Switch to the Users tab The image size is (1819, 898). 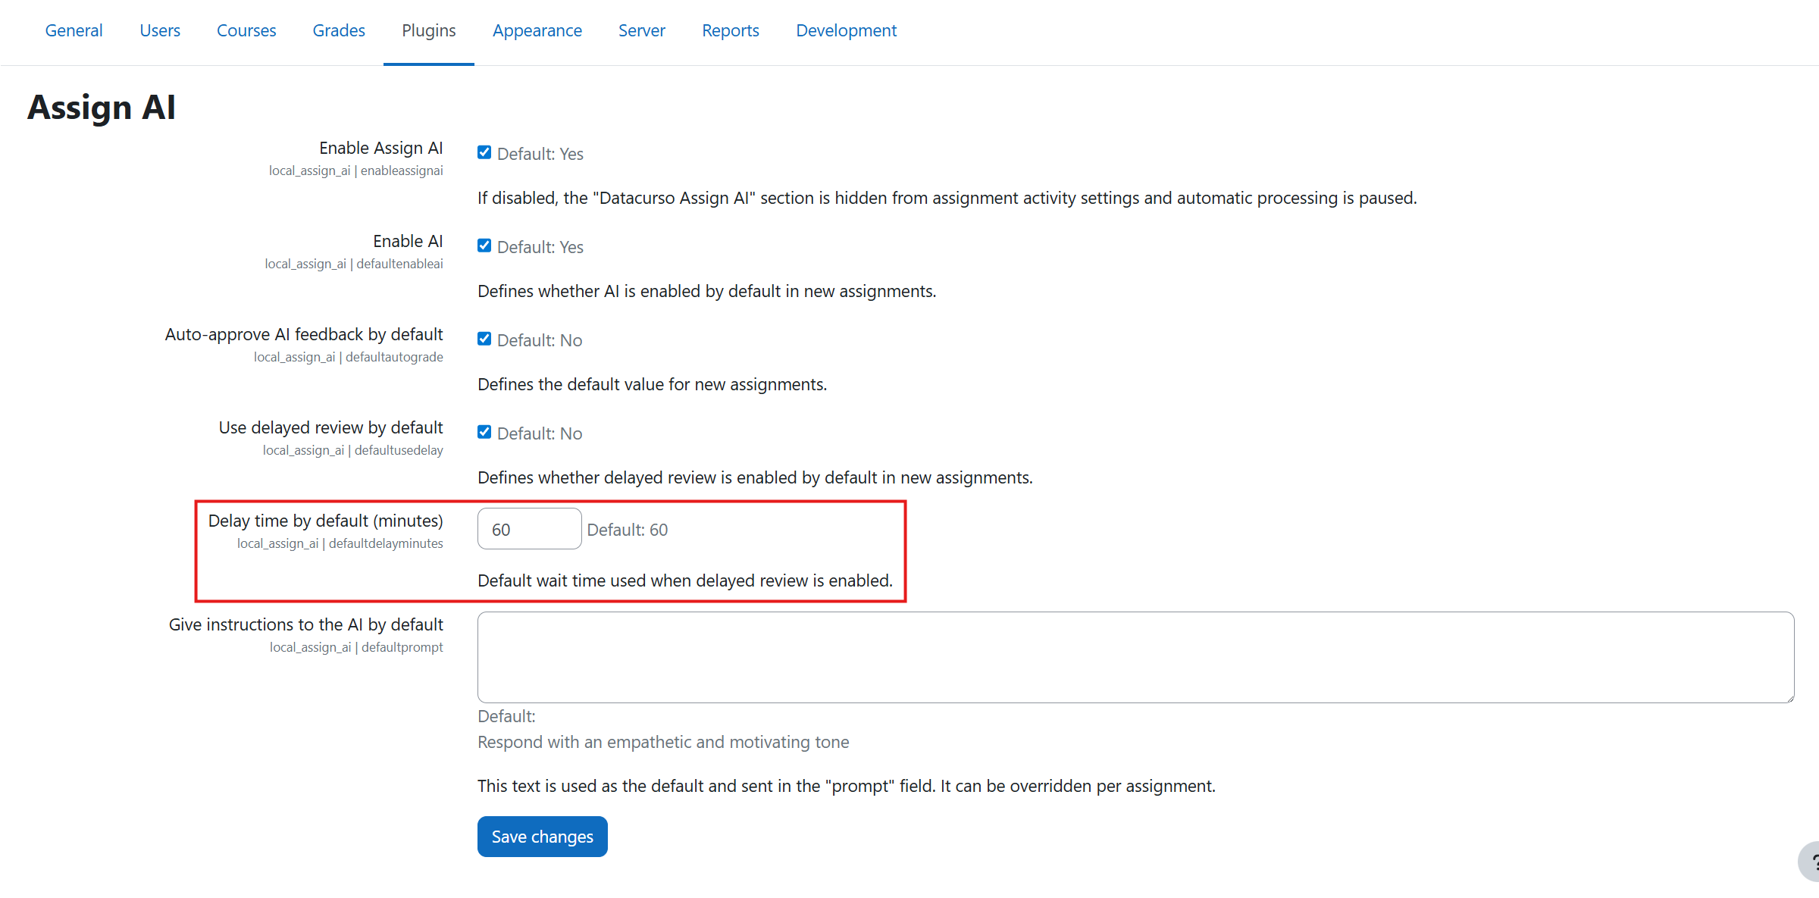coord(160,30)
